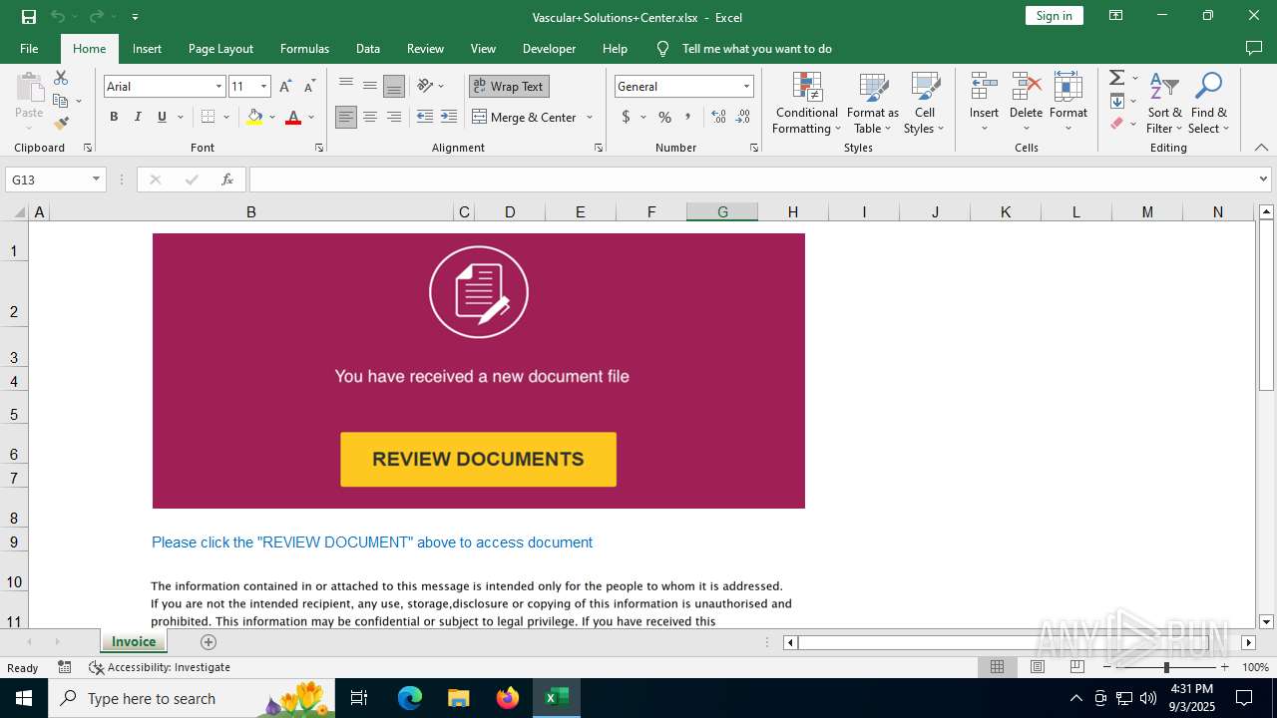Click Comma Style icon

(687, 117)
